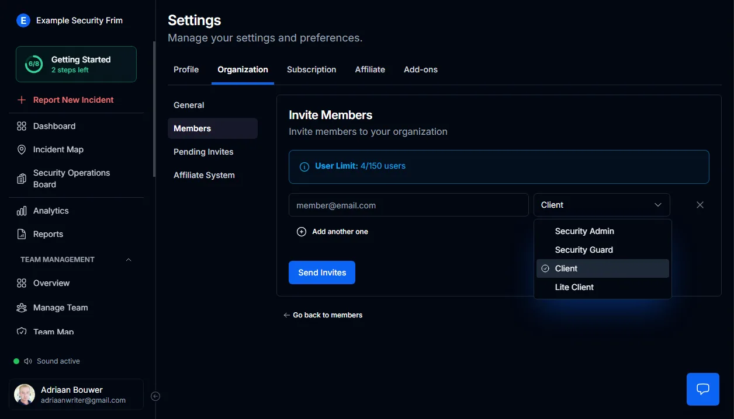Click the plus icon beside Add another one
The width and height of the screenshot is (734, 419).
point(302,232)
